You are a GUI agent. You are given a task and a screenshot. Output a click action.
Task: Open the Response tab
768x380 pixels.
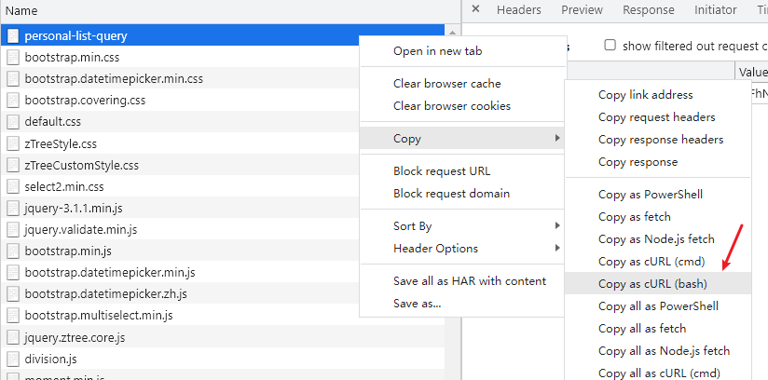point(648,10)
